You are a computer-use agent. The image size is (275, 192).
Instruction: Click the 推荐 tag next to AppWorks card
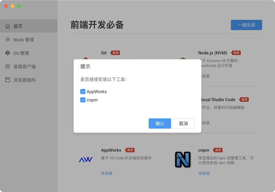click(129, 150)
